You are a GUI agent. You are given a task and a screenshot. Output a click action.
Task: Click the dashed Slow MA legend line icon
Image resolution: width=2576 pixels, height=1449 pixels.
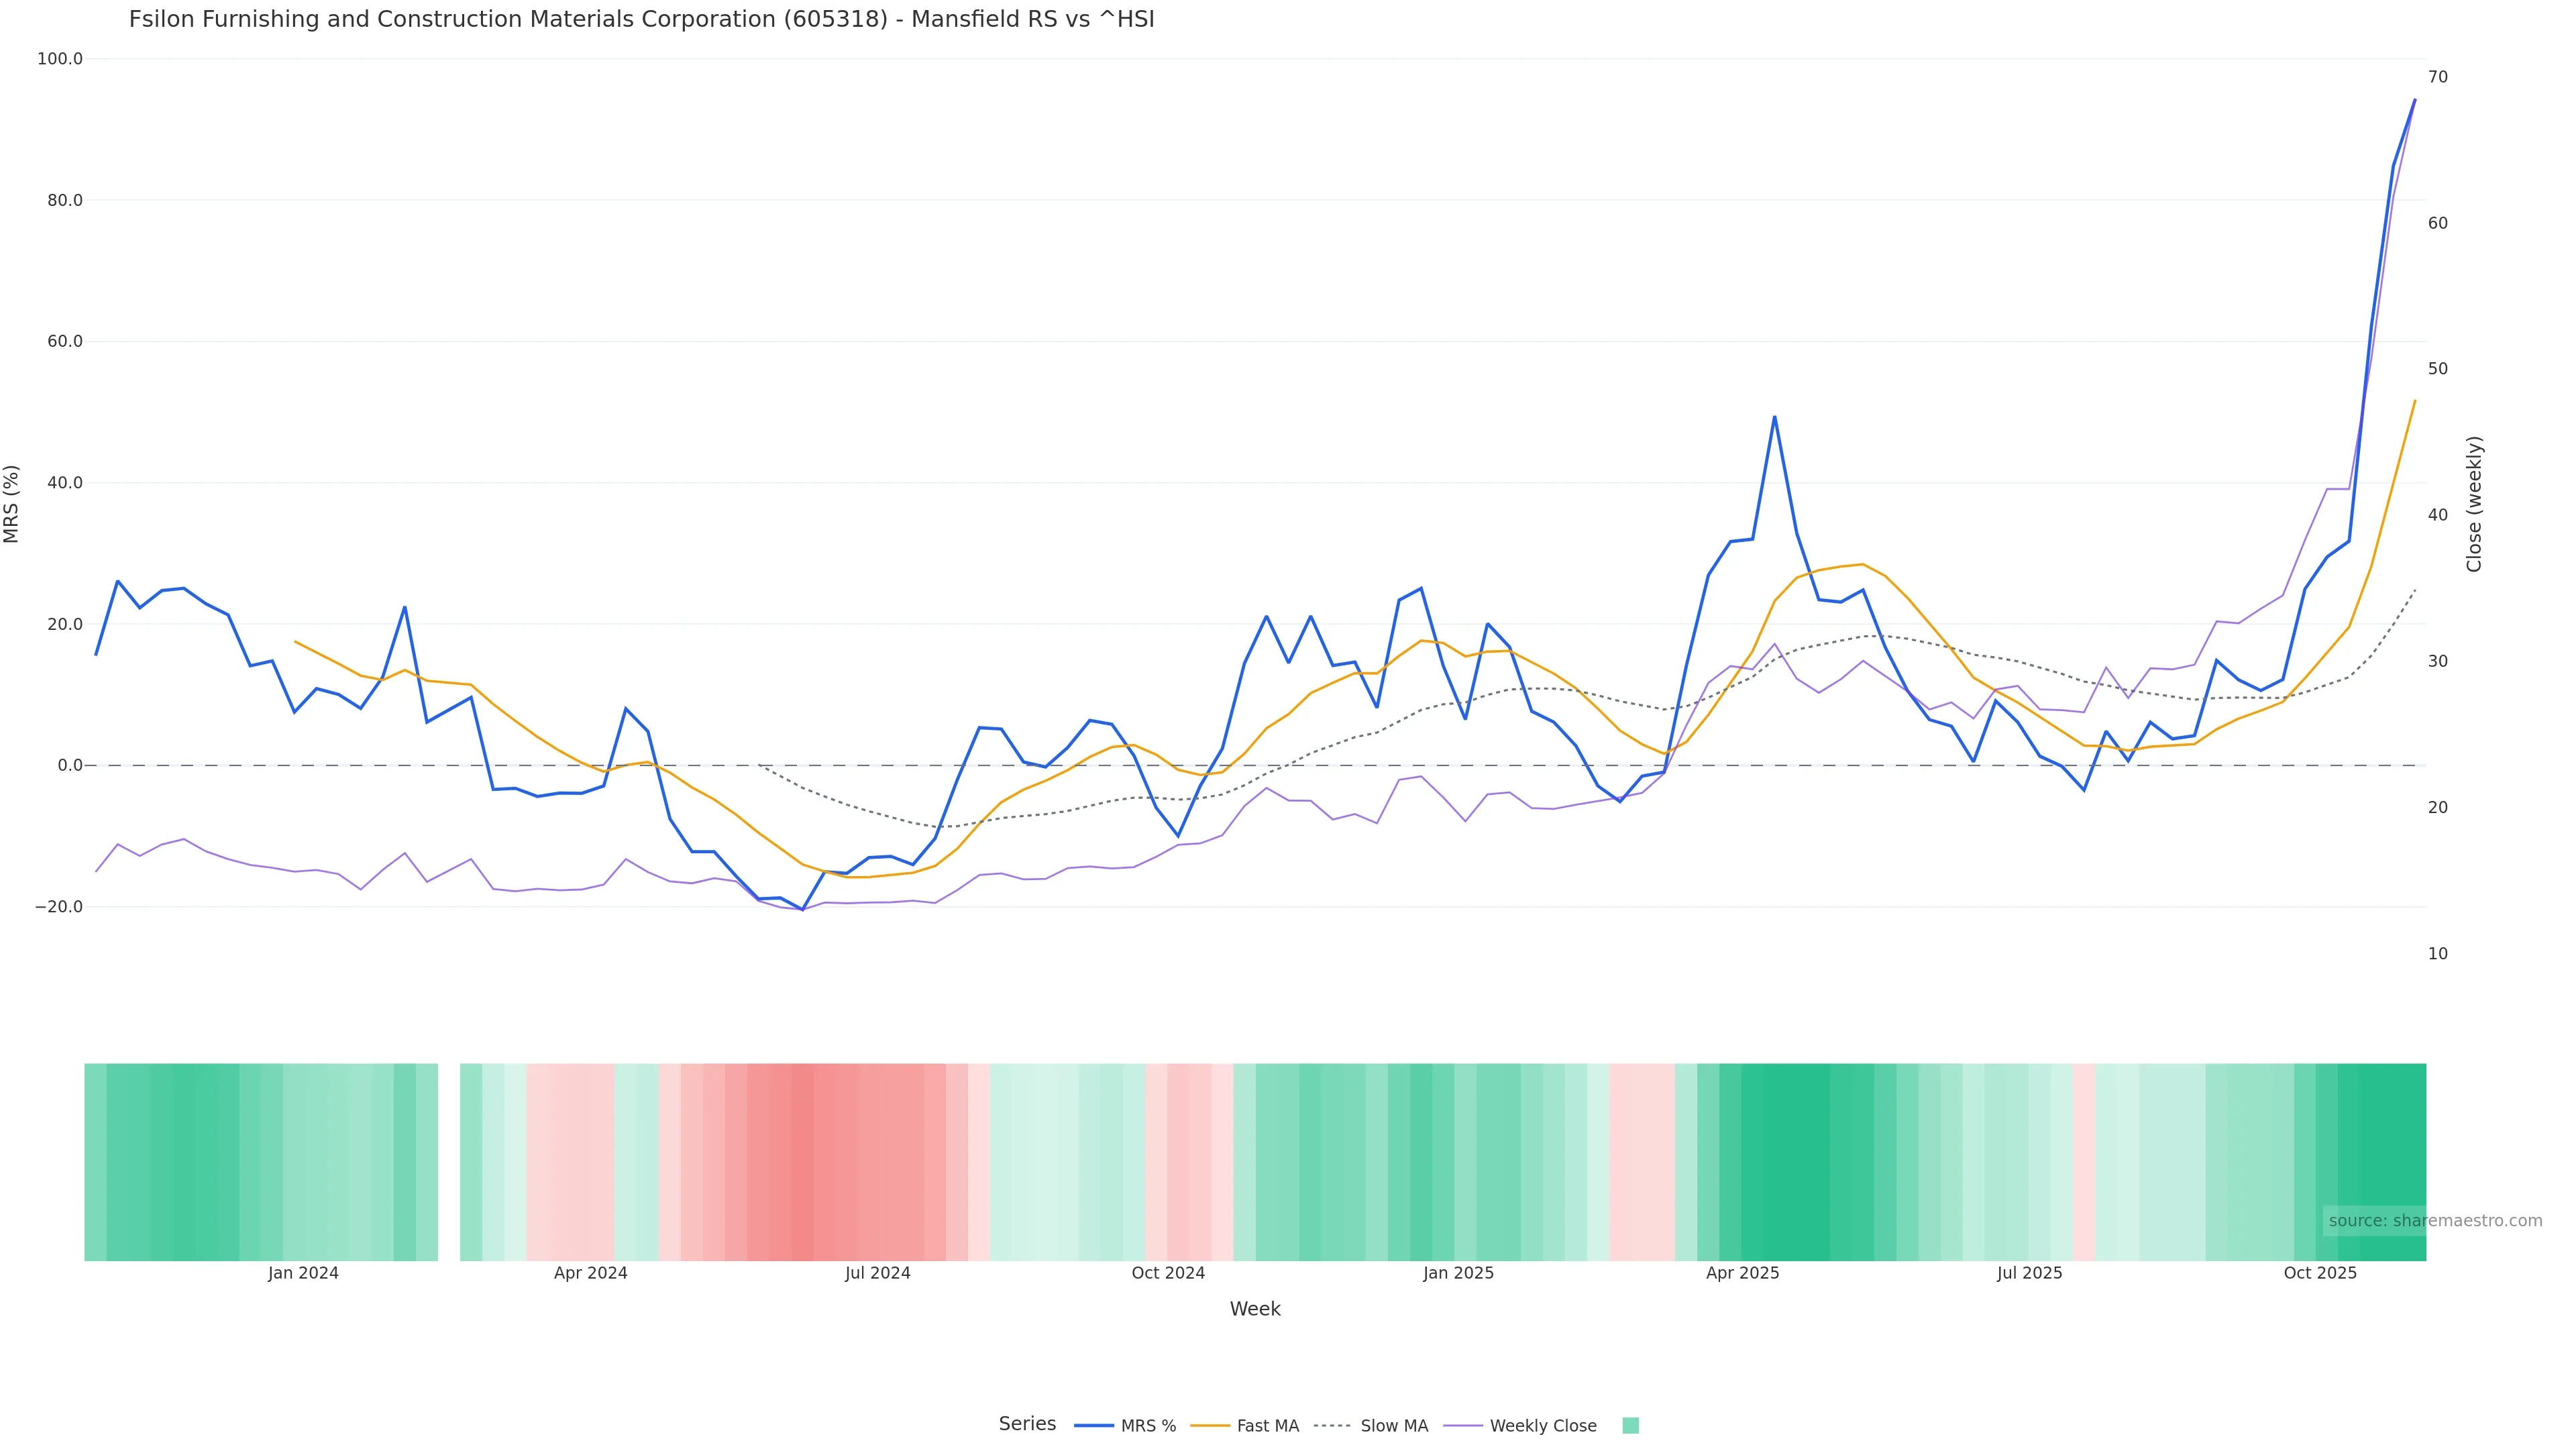tap(1333, 1426)
